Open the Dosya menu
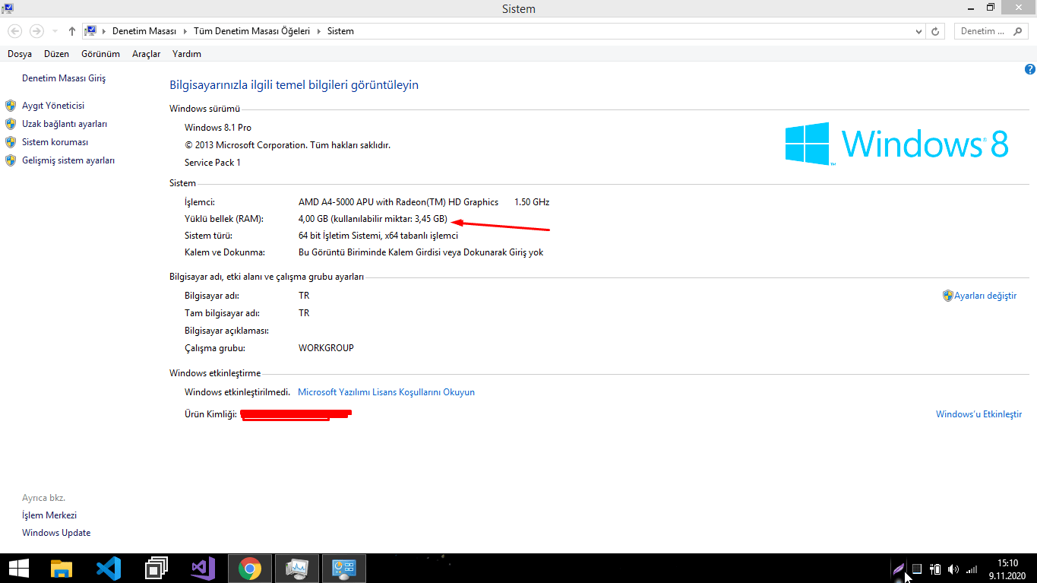The image size is (1037, 583). tap(20, 54)
